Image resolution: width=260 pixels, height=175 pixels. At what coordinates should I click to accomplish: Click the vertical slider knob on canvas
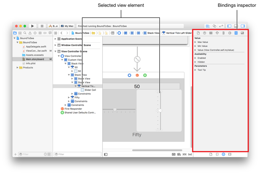click(x=160, y=110)
